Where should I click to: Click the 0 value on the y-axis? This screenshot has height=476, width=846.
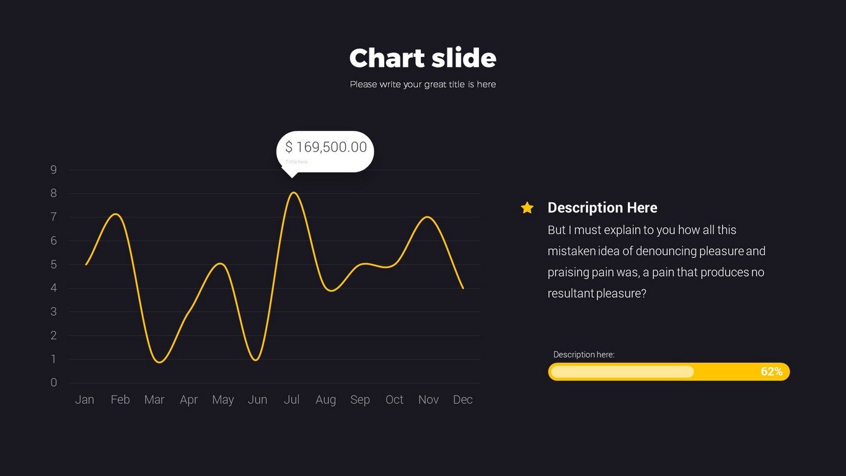[x=54, y=383]
